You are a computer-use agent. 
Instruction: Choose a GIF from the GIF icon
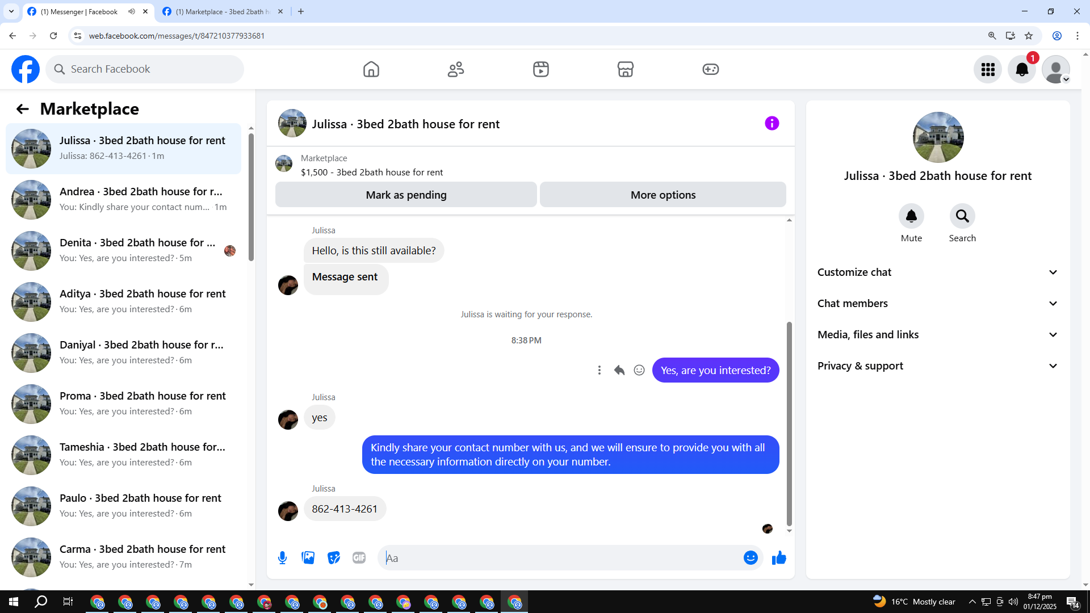(x=359, y=558)
